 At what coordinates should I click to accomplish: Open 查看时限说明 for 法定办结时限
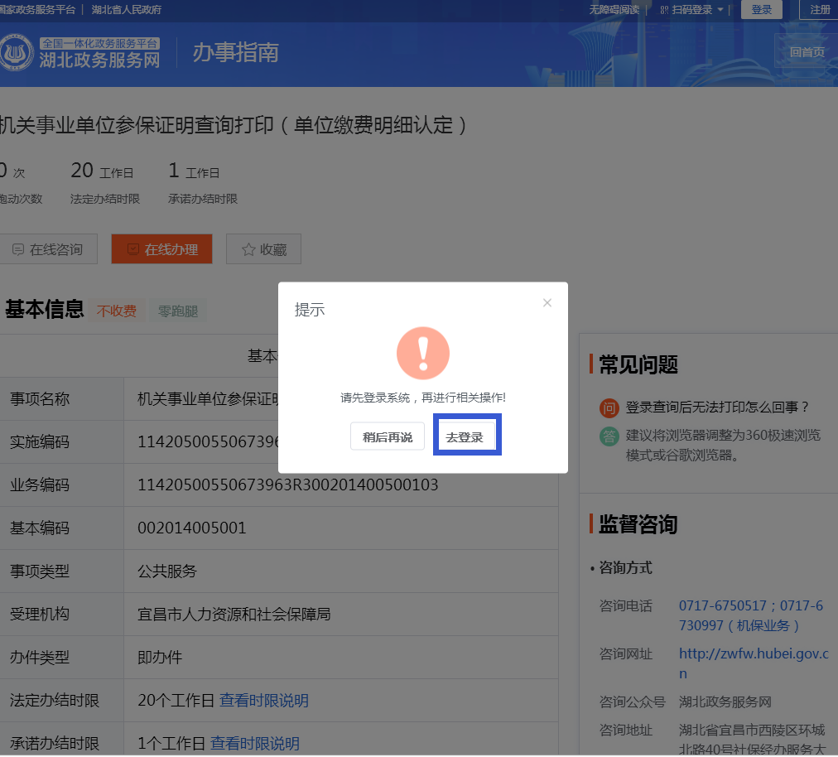pos(264,701)
